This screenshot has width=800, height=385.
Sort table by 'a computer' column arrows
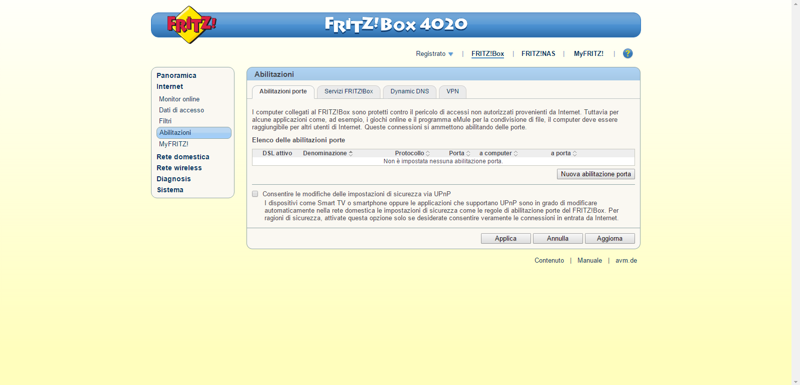516,153
